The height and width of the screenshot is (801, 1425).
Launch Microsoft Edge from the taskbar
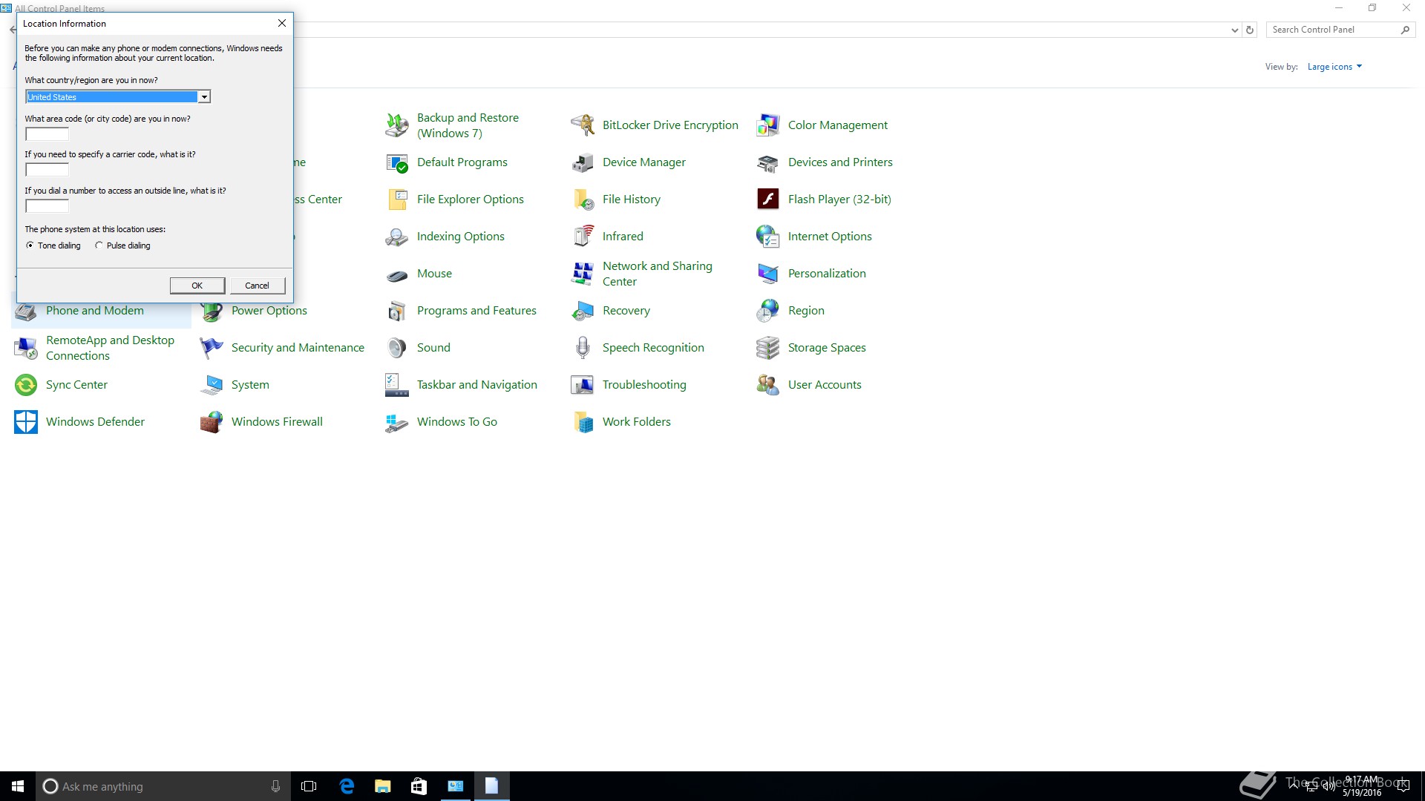347,786
